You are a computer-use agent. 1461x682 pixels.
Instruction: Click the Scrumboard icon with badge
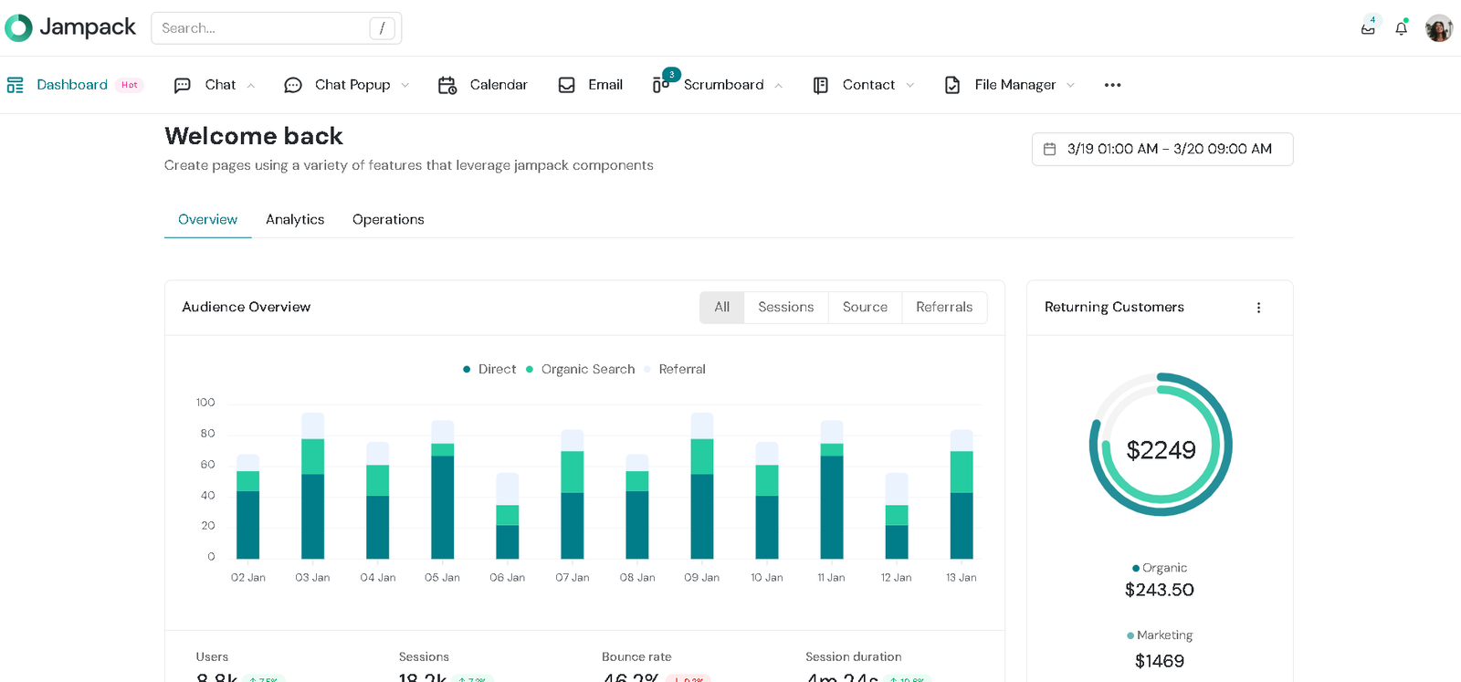pos(661,85)
